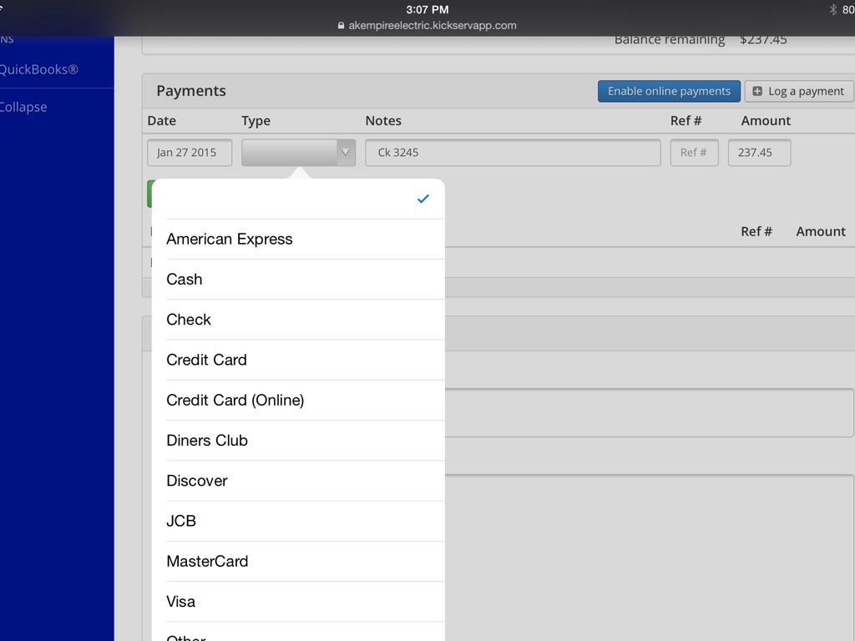Select the Credit Card option
The height and width of the screenshot is (641, 855).
click(x=206, y=360)
